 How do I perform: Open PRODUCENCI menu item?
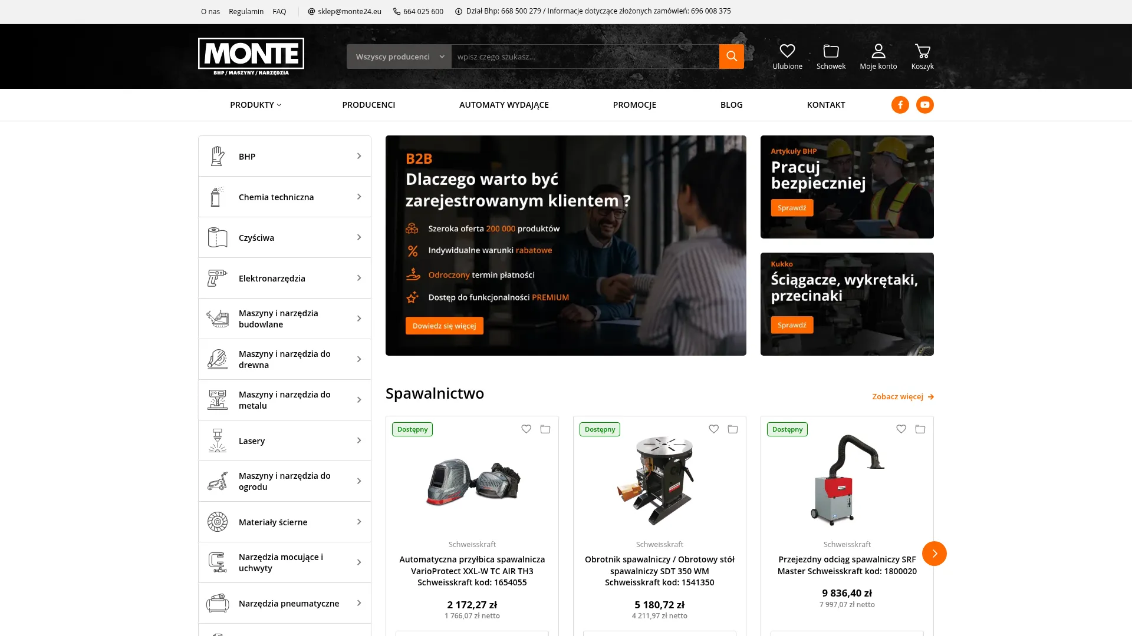[368, 105]
